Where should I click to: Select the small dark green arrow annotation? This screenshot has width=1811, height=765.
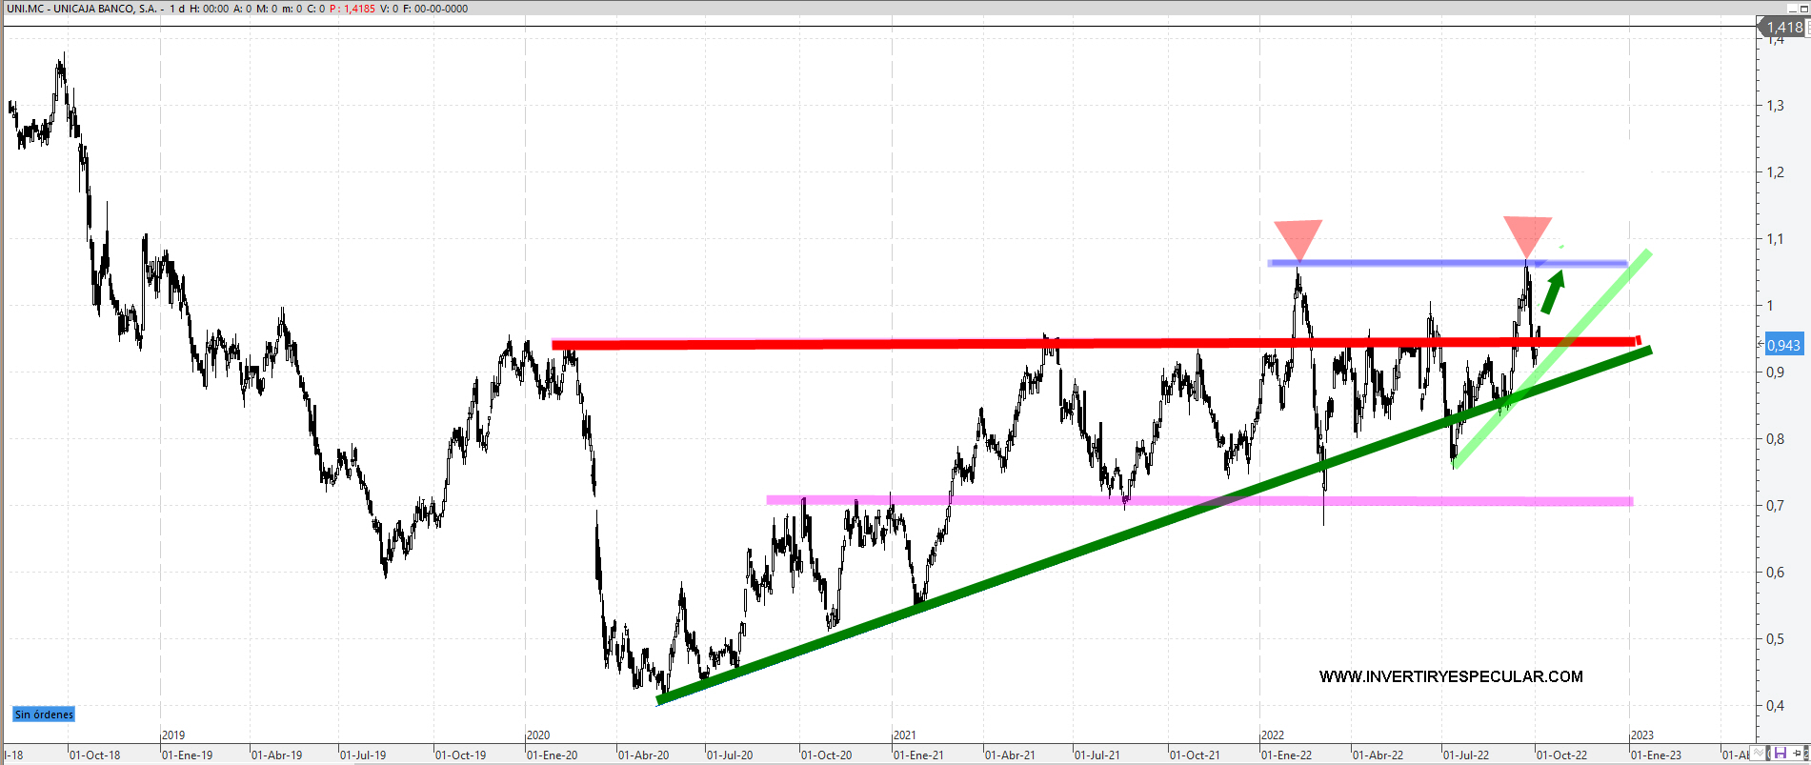[1553, 292]
